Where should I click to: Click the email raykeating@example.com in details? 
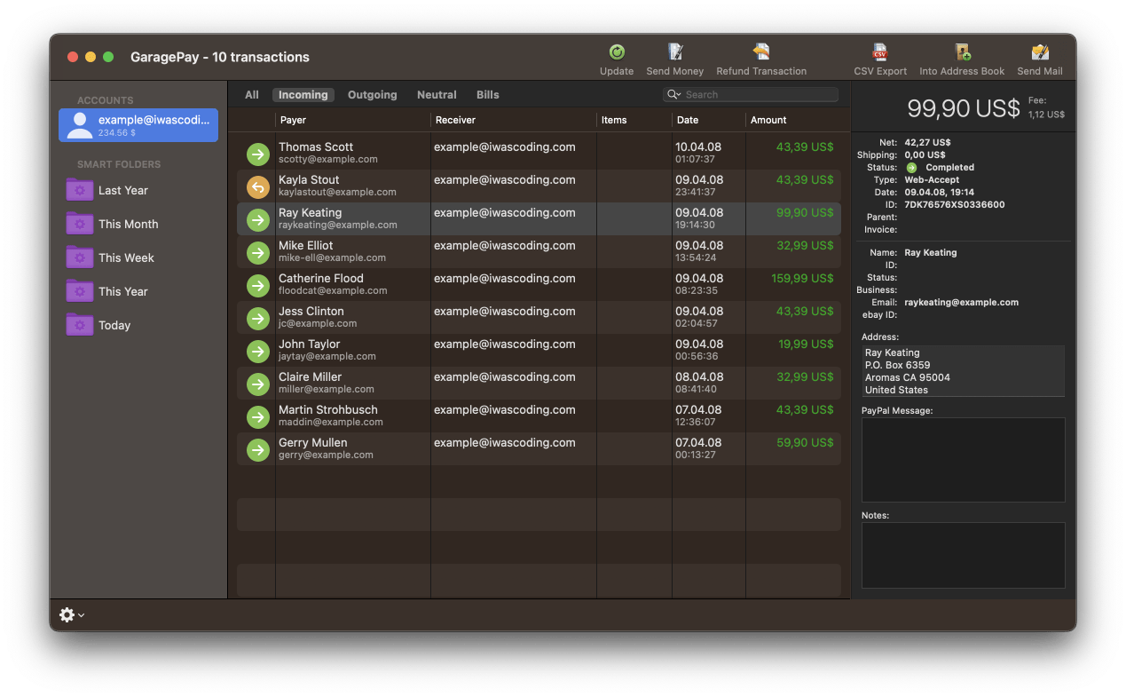tap(962, 302)
